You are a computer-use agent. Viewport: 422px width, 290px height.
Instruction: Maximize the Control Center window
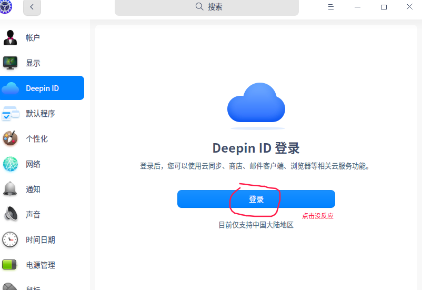[x=384, y=7]
